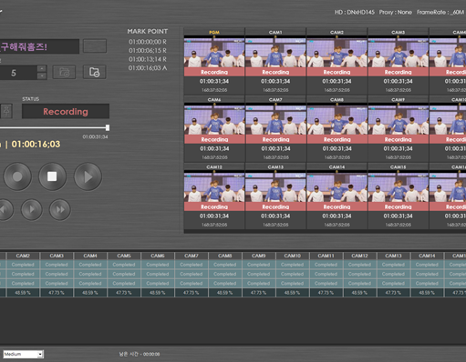Click the playback position slider handle
The width and height of the screenshot is (466, 362).
pyautogui.click(x=108, y=127)
